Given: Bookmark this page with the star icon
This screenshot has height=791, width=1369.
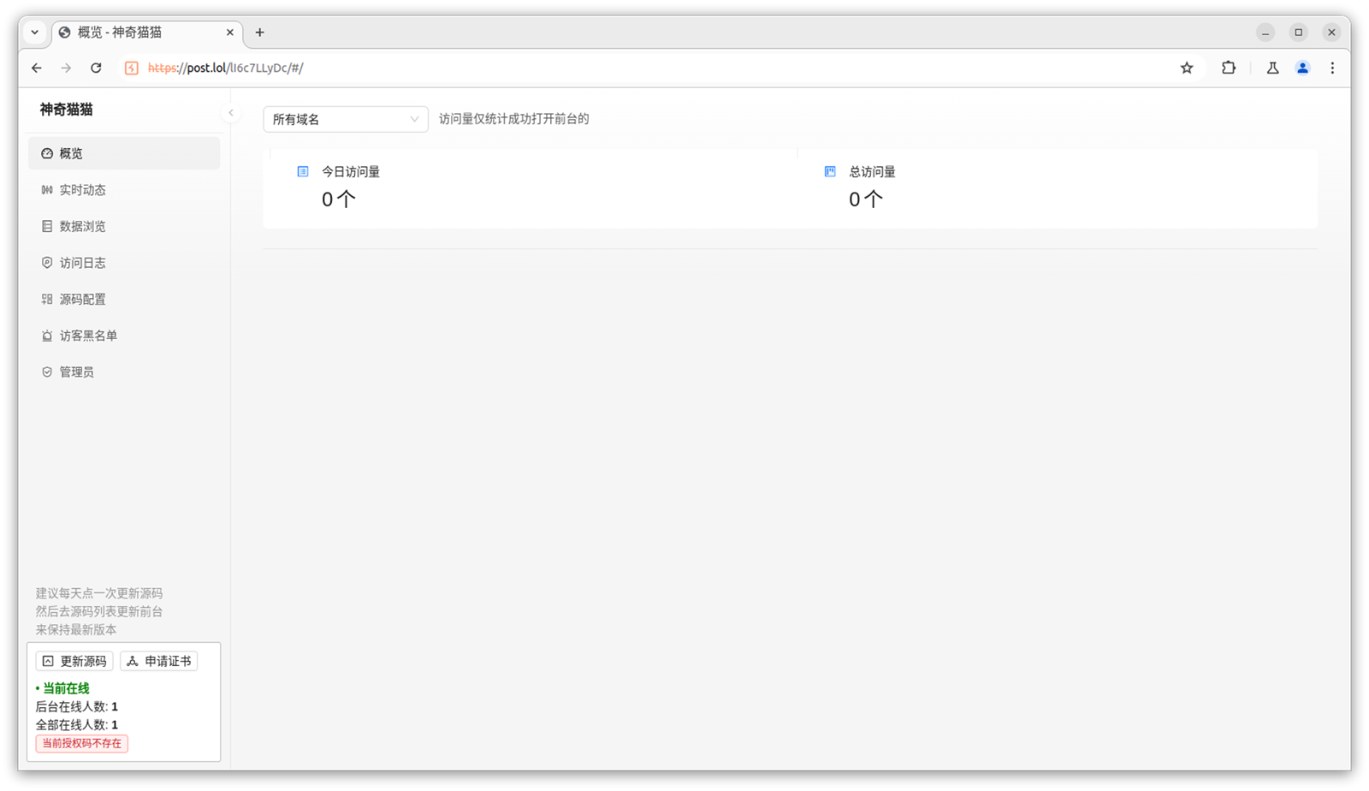Looking at the screenshot, I should (1187, 68).
